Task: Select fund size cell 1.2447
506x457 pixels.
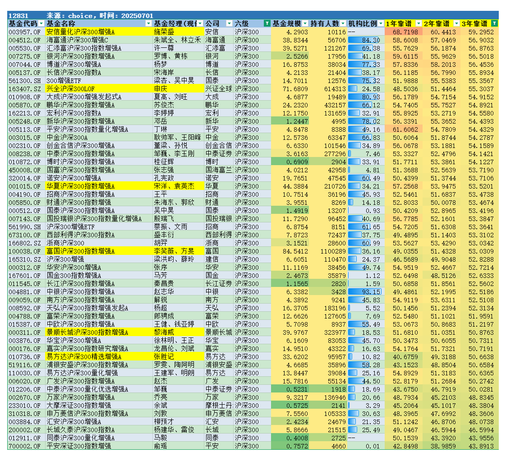Action: [290, 121]
